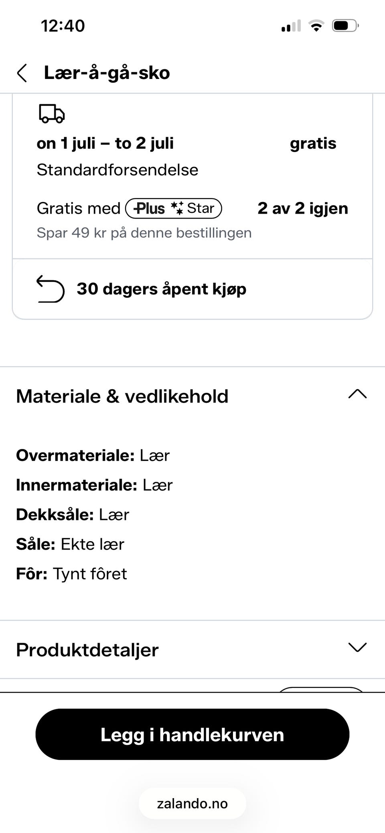Tap the Plus Star badge

(174, 208)
